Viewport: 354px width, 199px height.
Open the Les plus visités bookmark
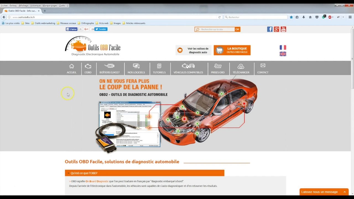(11, 23)
